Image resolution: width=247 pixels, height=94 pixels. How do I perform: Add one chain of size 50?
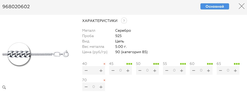[155, 70]
